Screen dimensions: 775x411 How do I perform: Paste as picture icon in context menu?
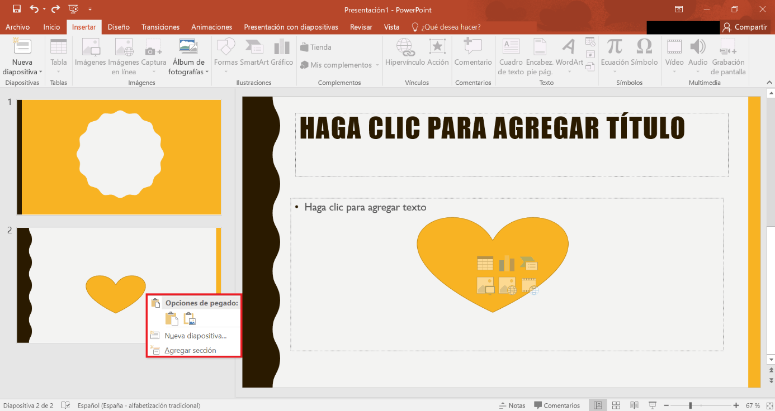[190, 319]
